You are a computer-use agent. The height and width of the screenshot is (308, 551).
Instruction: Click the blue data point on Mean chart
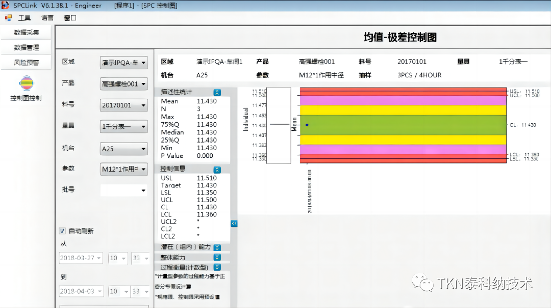tap(307, 125)
